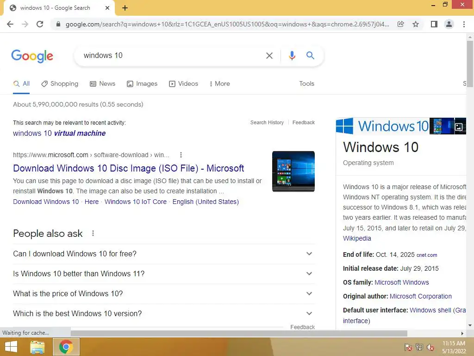
Task: Click the Windows logo in the knowledge panel
Action: point(344,126)
